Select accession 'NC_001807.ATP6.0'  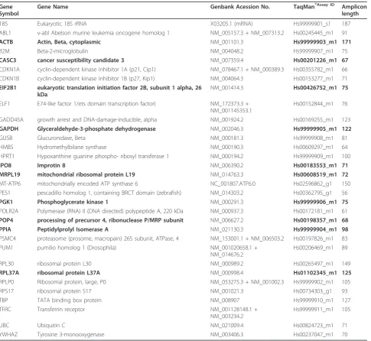tap(233, 183)
